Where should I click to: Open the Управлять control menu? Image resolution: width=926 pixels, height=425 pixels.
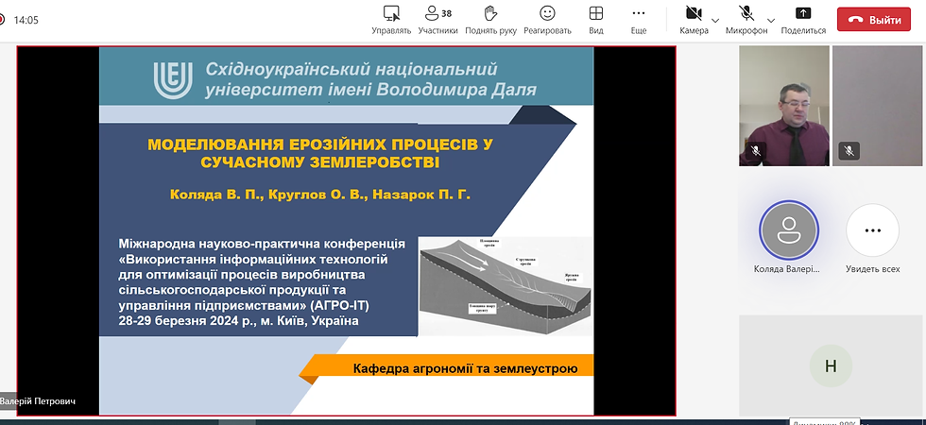391,20
